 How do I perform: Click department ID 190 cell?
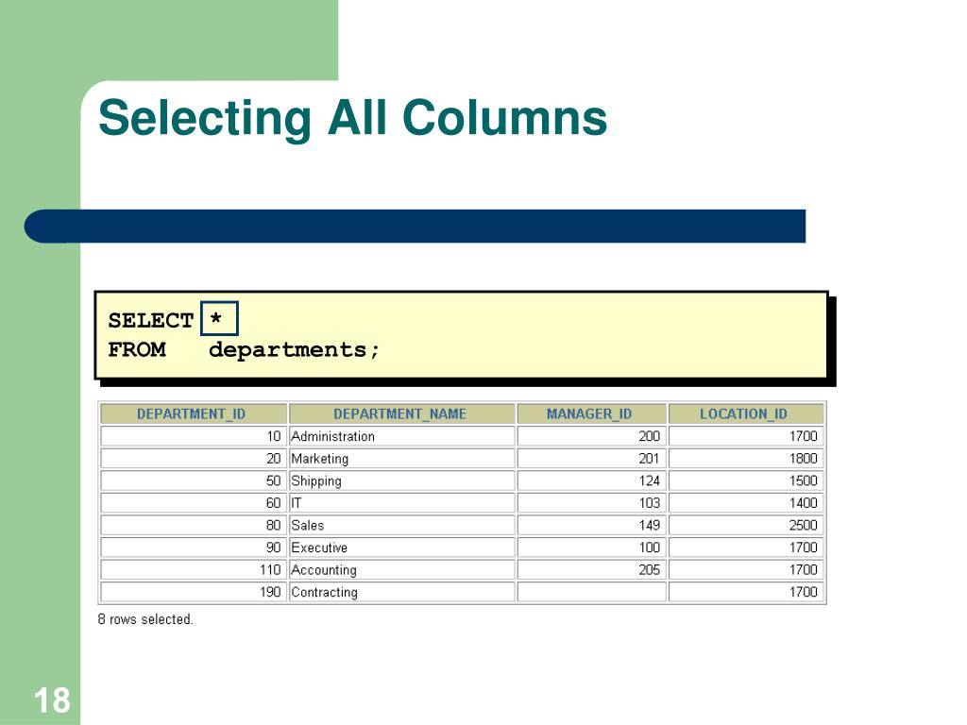193,591
